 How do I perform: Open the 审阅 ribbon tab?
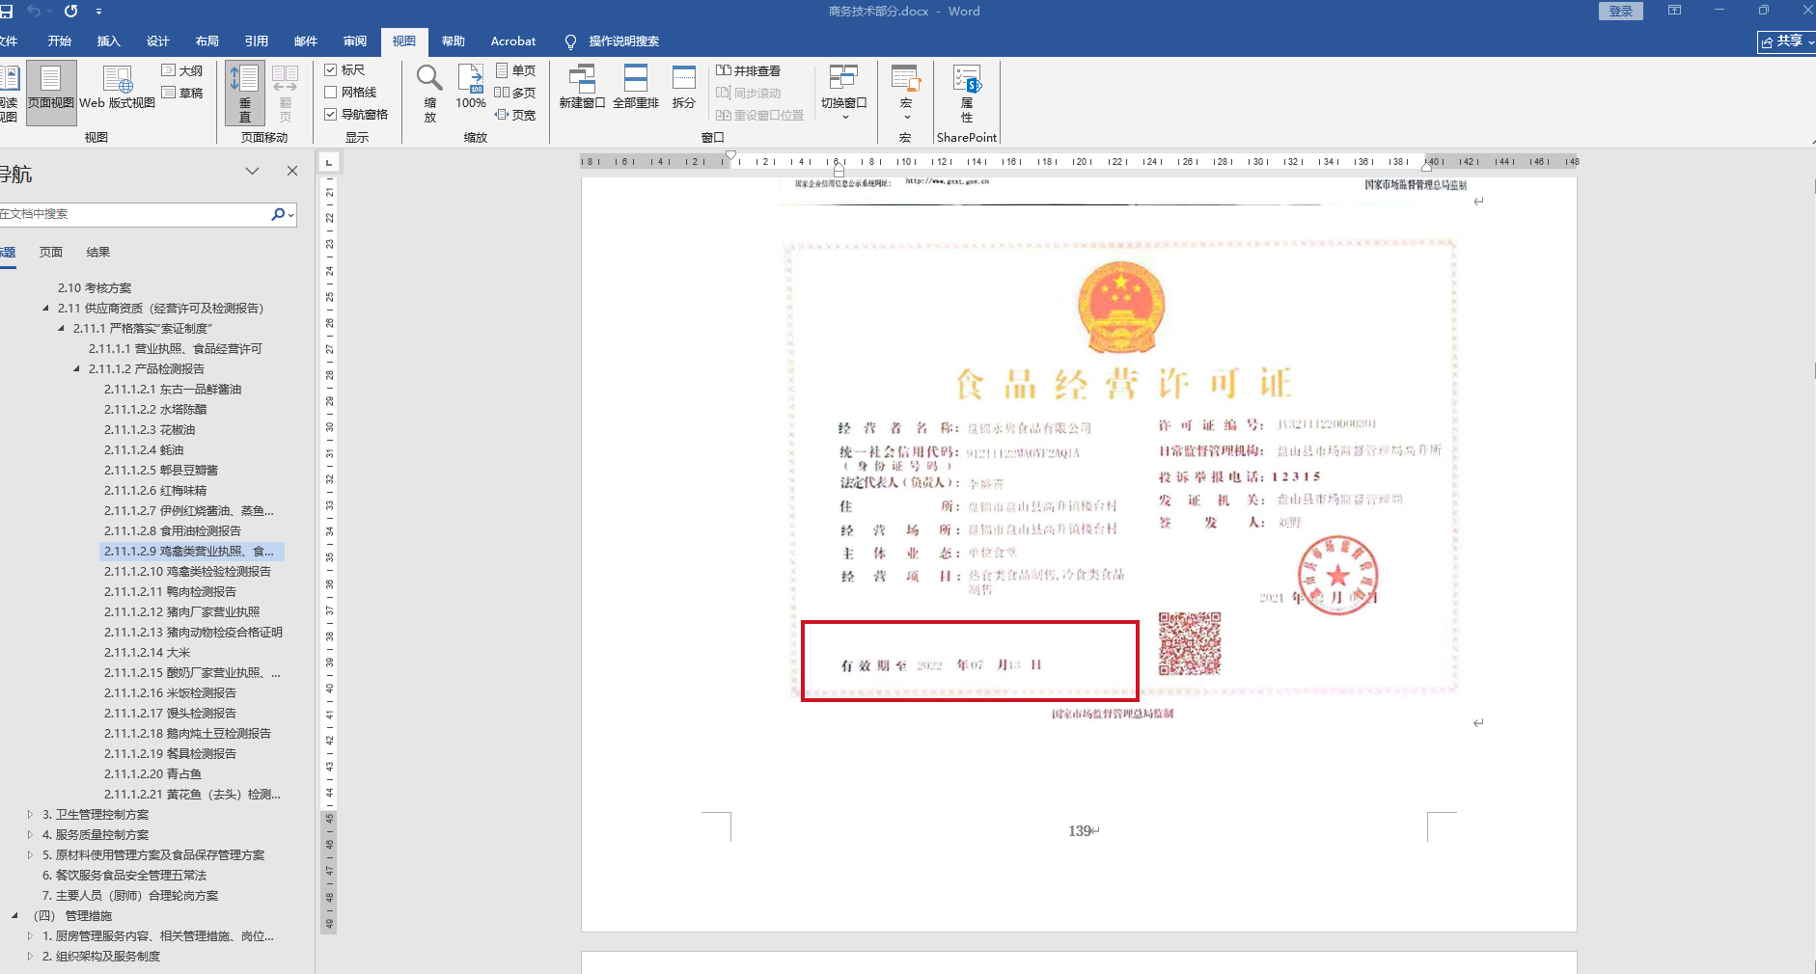(355, 41)
